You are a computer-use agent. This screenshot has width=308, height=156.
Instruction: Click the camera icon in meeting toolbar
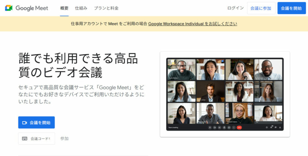215,127
